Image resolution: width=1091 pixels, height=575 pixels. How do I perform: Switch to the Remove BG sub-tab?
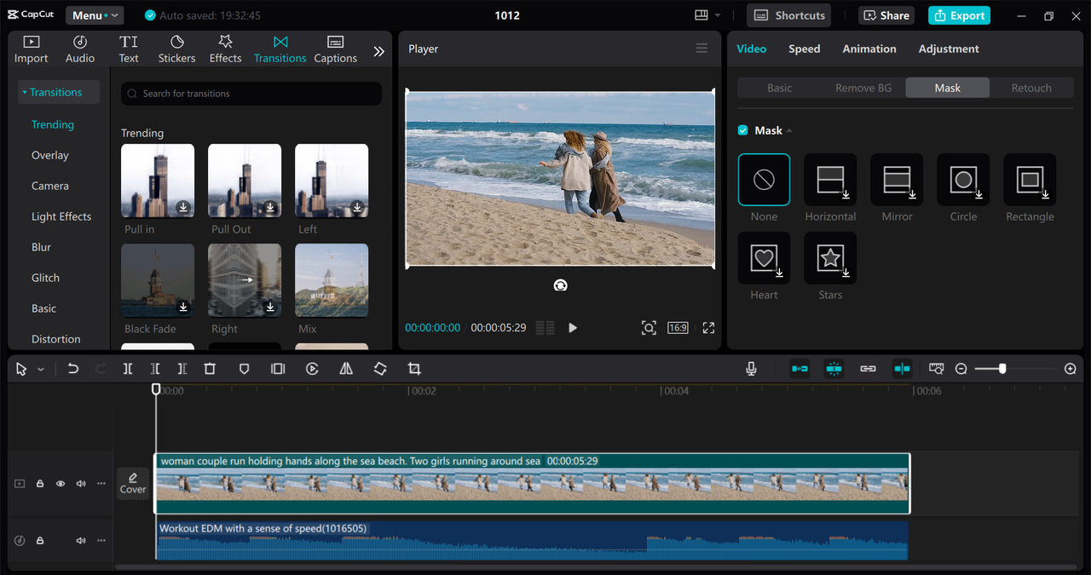pyautogui.click(x=863, y=88)
